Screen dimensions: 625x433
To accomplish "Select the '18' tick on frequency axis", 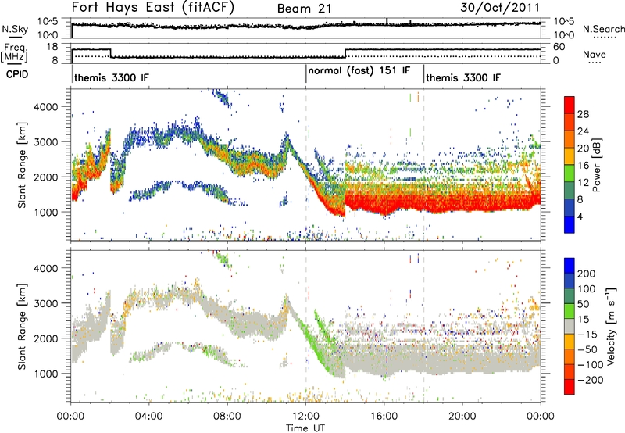I will coord(52,47).
